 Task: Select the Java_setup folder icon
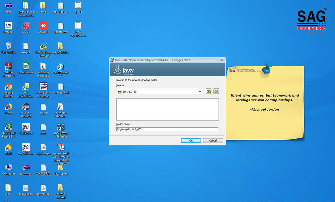(61, 168)
